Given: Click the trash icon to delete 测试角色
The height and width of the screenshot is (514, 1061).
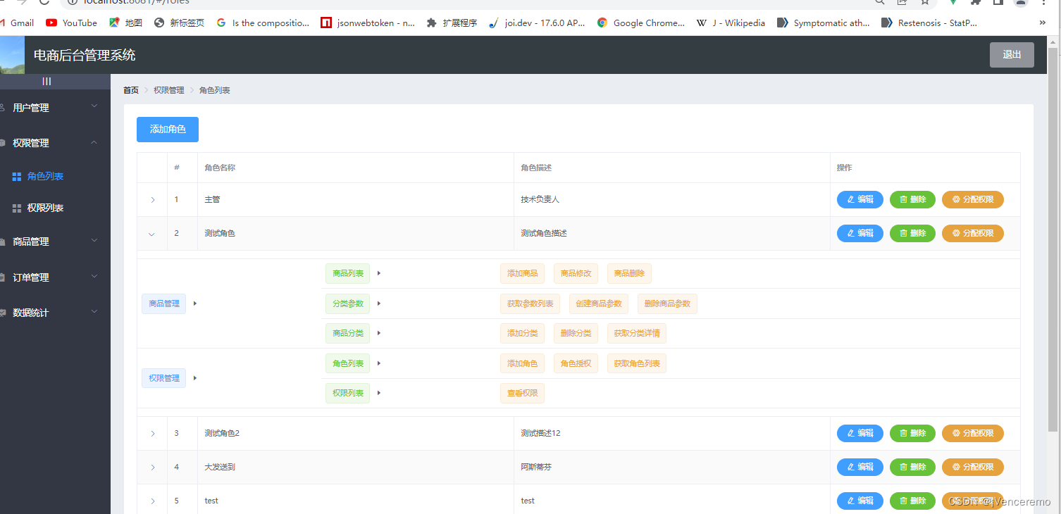Looking at the screenshot, I should [x=902, y=233].
